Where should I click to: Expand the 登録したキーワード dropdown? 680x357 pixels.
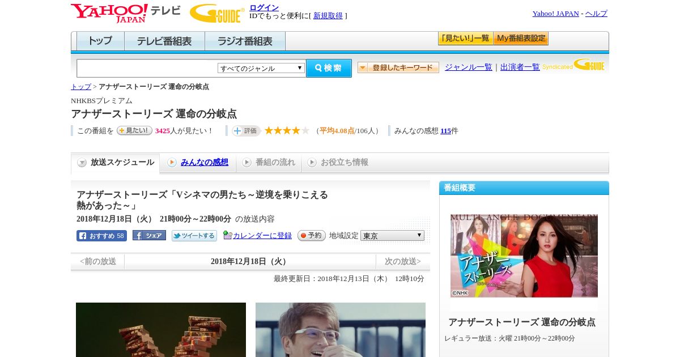pyautogui.click(x=398, y=67)
